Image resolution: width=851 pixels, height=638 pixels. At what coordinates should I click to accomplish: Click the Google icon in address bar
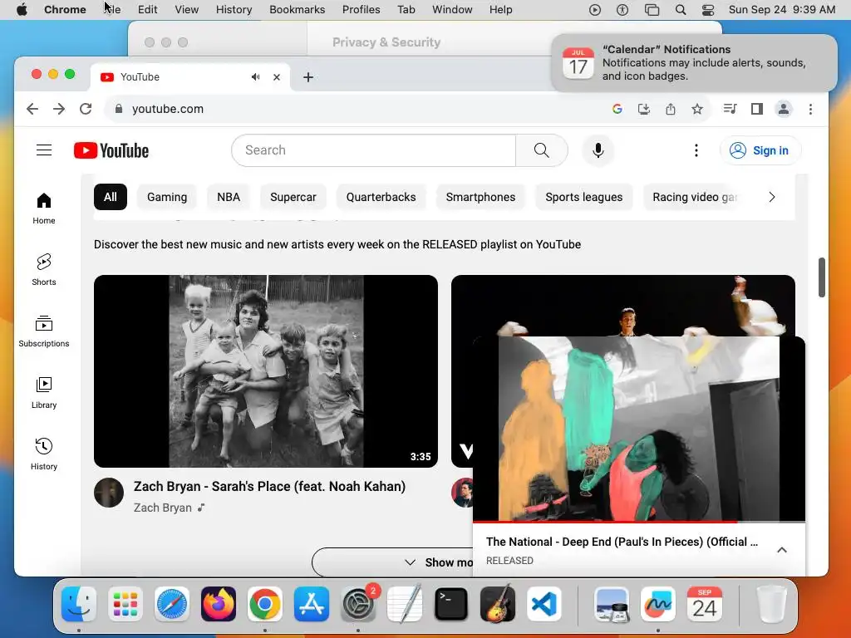617,109
